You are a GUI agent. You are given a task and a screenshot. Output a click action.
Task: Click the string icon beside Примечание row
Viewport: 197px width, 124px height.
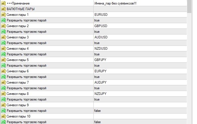pyautogui.click(x=3, y=3)
